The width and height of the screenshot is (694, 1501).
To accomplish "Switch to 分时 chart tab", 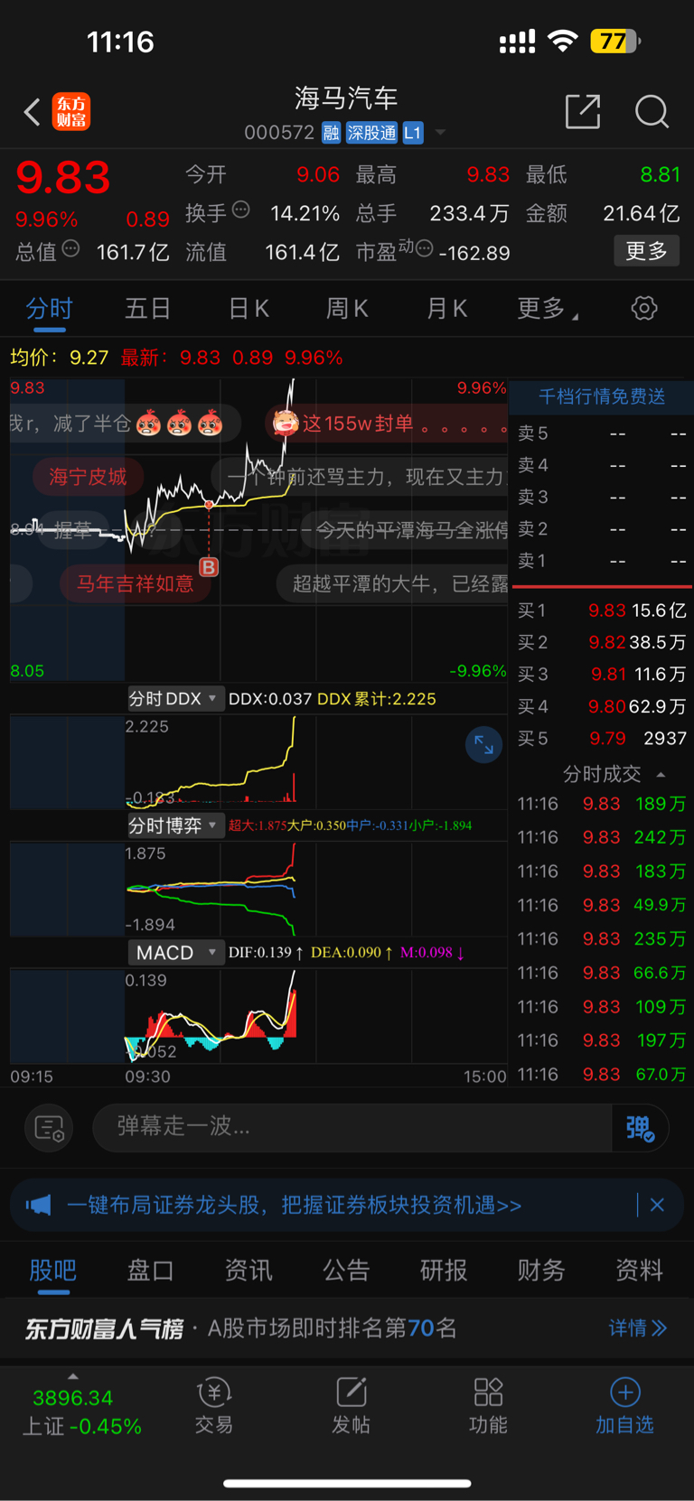I will 49,309.
